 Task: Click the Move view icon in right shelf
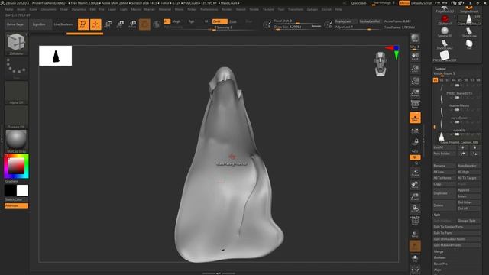pyautogui.click(x=415, y=185)
